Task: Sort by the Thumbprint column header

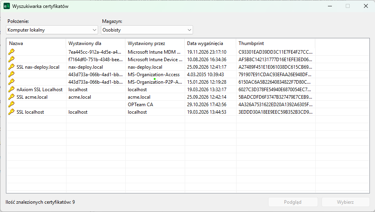Action: pos(275,43)
